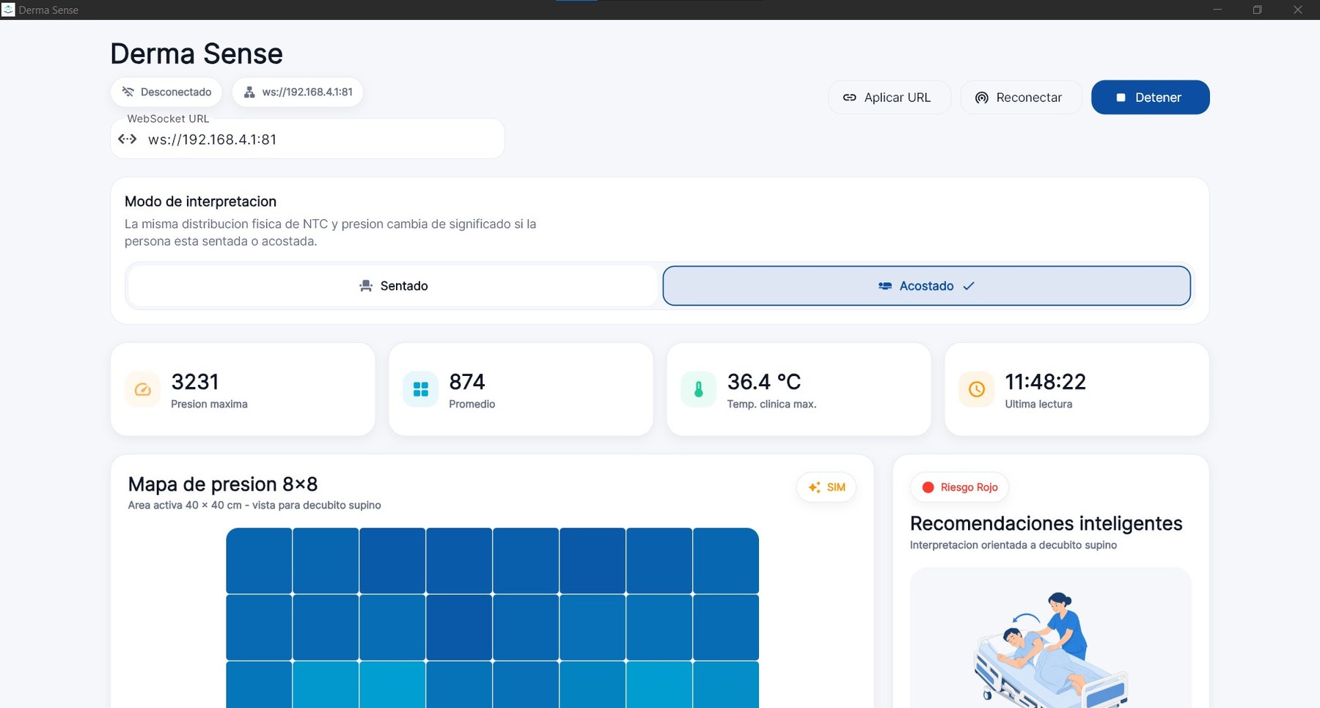1320x708 pixels.
Task: Click the 11:48:22 Ultima lectura value
Action: 1045,382
